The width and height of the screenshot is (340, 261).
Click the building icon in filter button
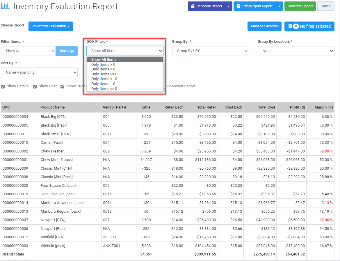pyautogui.click(x=290, y=26)
